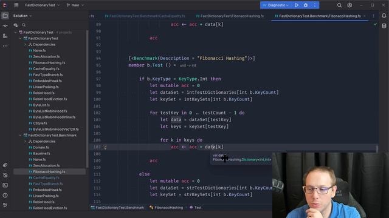Open ByteListRobinHoodInline.fs file
This screenshot has width=389, height=218.
54,117
